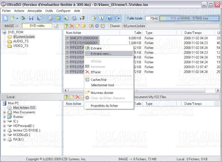Click the red X delete icon beside Chemin
Viewport: 222px width, 162px height.
tap(72, 26)
